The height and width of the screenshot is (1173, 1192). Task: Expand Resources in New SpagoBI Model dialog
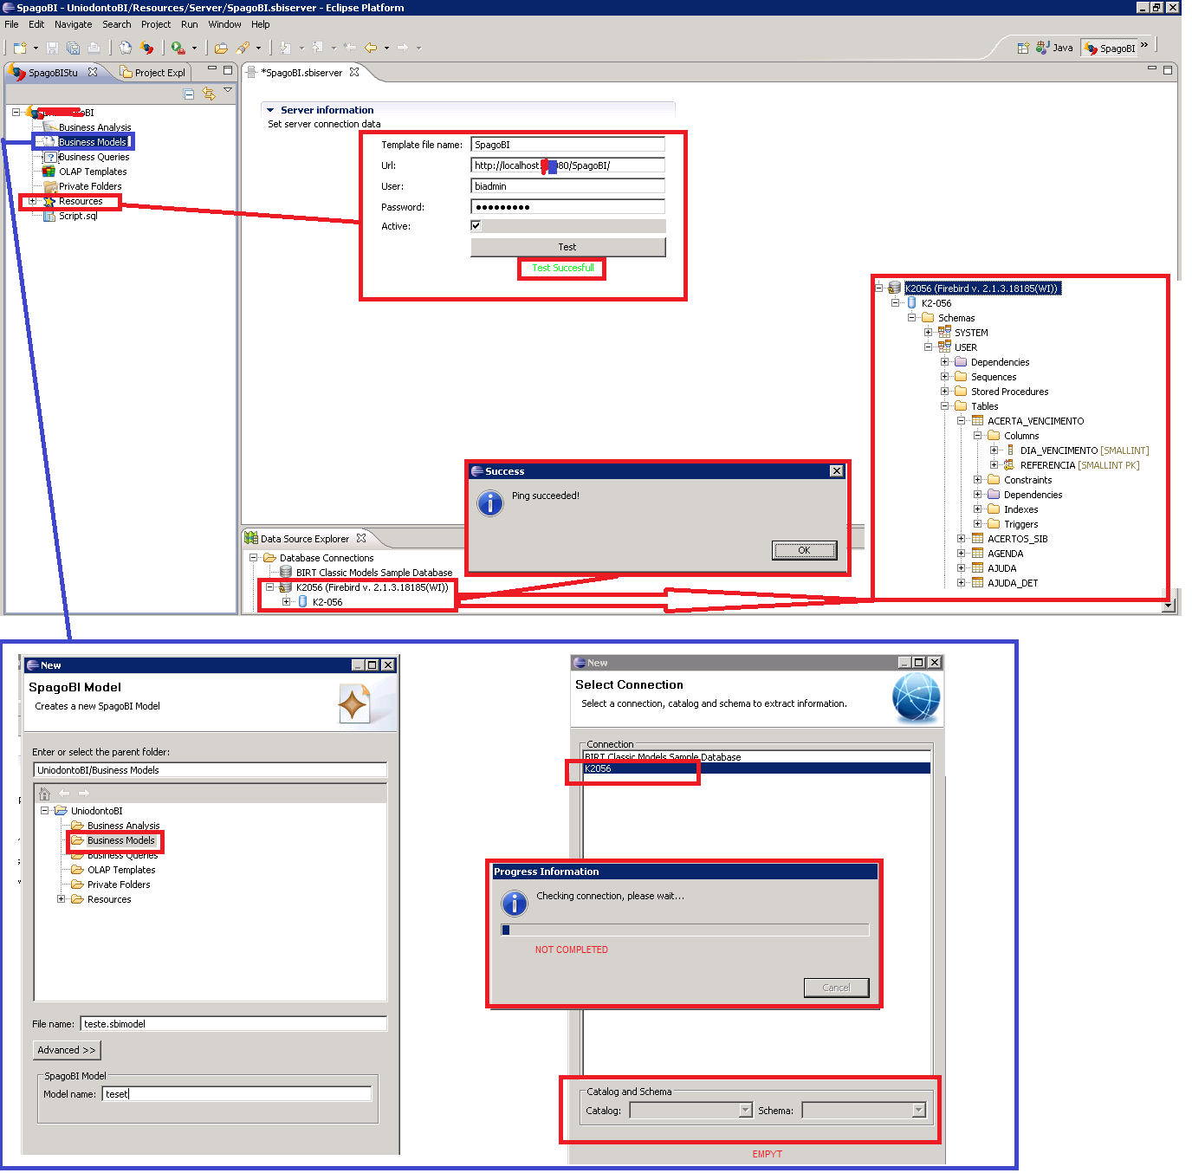pos(62,899)
